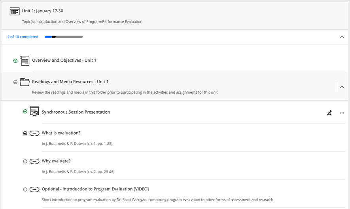350x209 pixels.
Task: Click the Synchronous Session Presentation icon
Action: pos(34,112)
